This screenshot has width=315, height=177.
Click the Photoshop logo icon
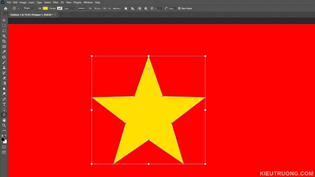3,3
